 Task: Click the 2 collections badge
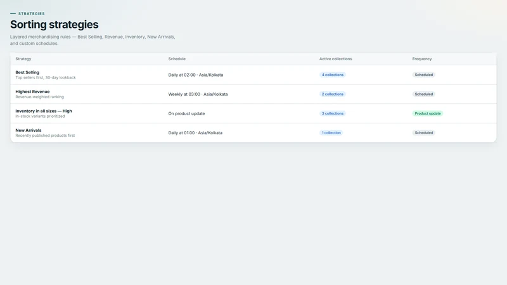(332, 94)
